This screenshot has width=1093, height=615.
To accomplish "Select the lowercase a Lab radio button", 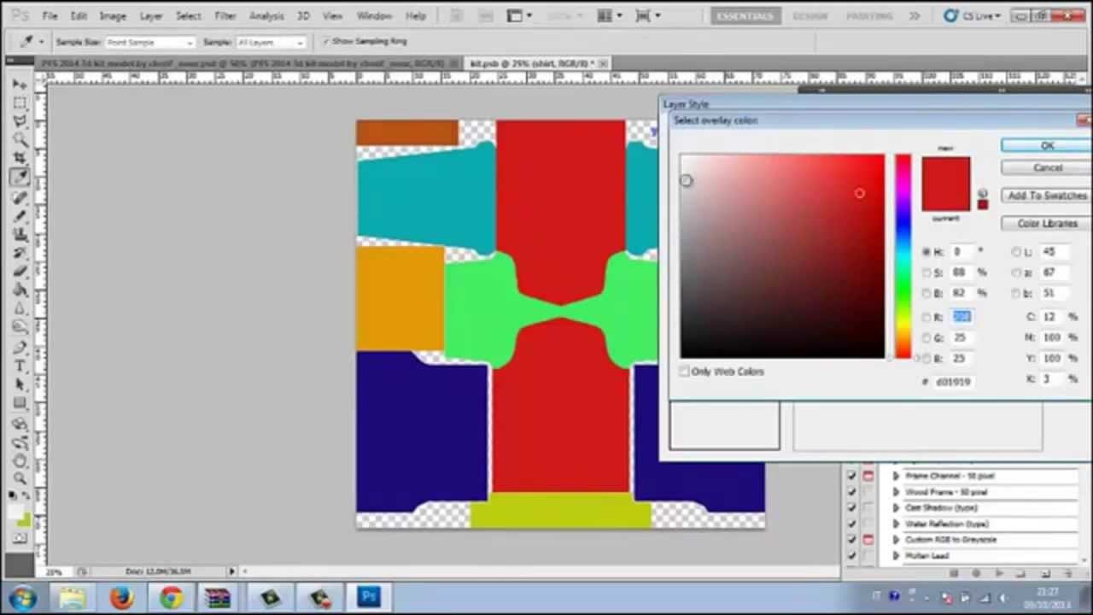I will pos(1016,272).
